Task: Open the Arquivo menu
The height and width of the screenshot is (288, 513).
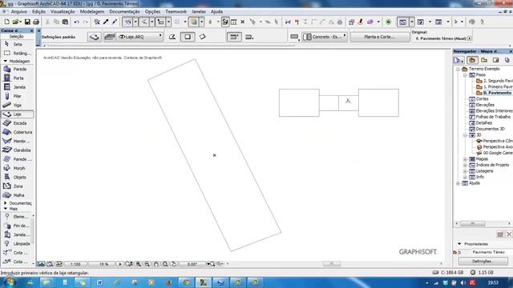Action: [x=19, y=11]
